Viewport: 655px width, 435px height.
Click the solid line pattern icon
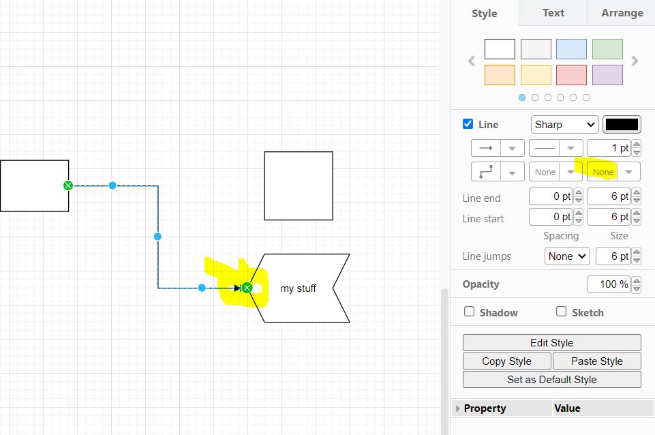546,147
